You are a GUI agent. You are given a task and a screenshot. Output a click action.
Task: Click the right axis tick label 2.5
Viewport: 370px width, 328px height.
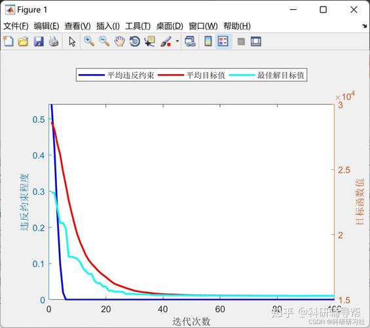[344, 170]
